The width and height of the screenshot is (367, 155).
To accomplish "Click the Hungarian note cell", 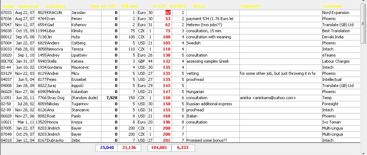I will click(213, 92).
